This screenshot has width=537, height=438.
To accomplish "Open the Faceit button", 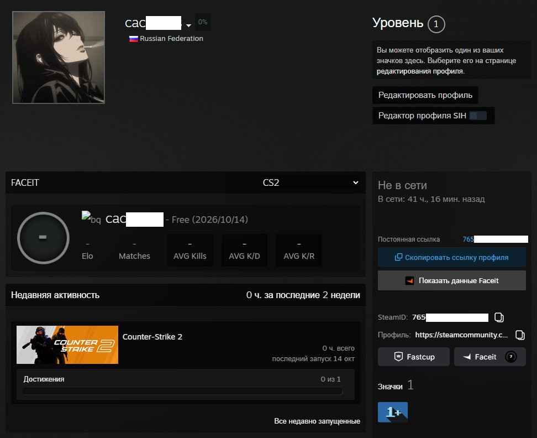I will coord(489,357).
